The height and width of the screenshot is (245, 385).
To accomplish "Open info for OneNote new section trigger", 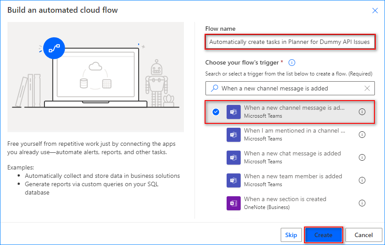I will 362,203.
